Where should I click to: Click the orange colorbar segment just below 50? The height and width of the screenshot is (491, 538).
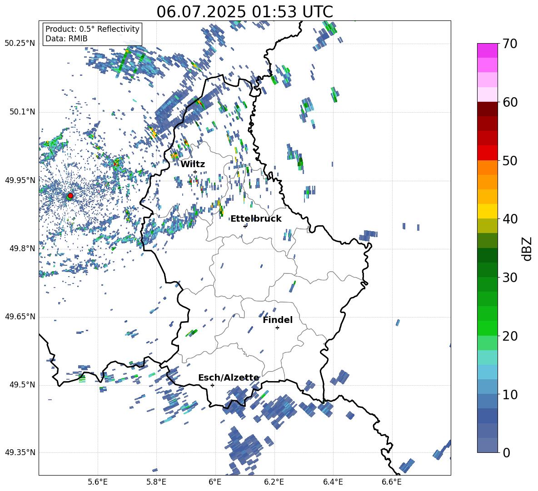click(x=488, y=168)
